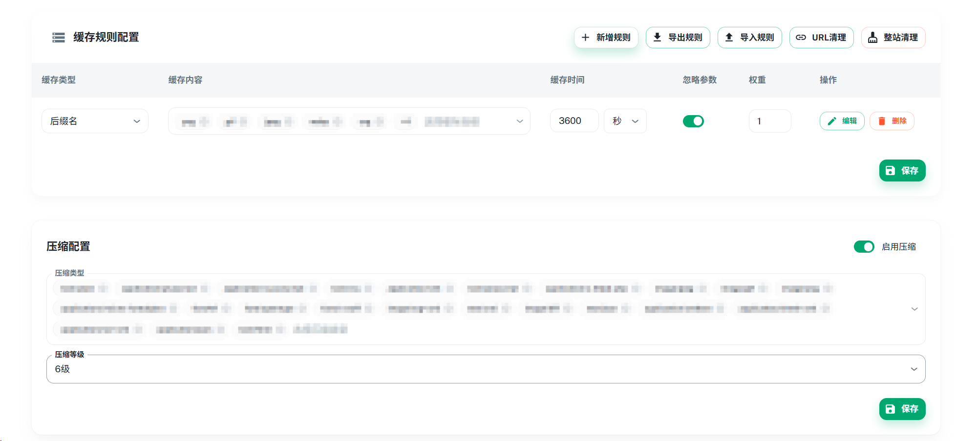Expand the 缓存内容 multi-select dropdown
Screen dimensions: 978x441
click(519, 121)
